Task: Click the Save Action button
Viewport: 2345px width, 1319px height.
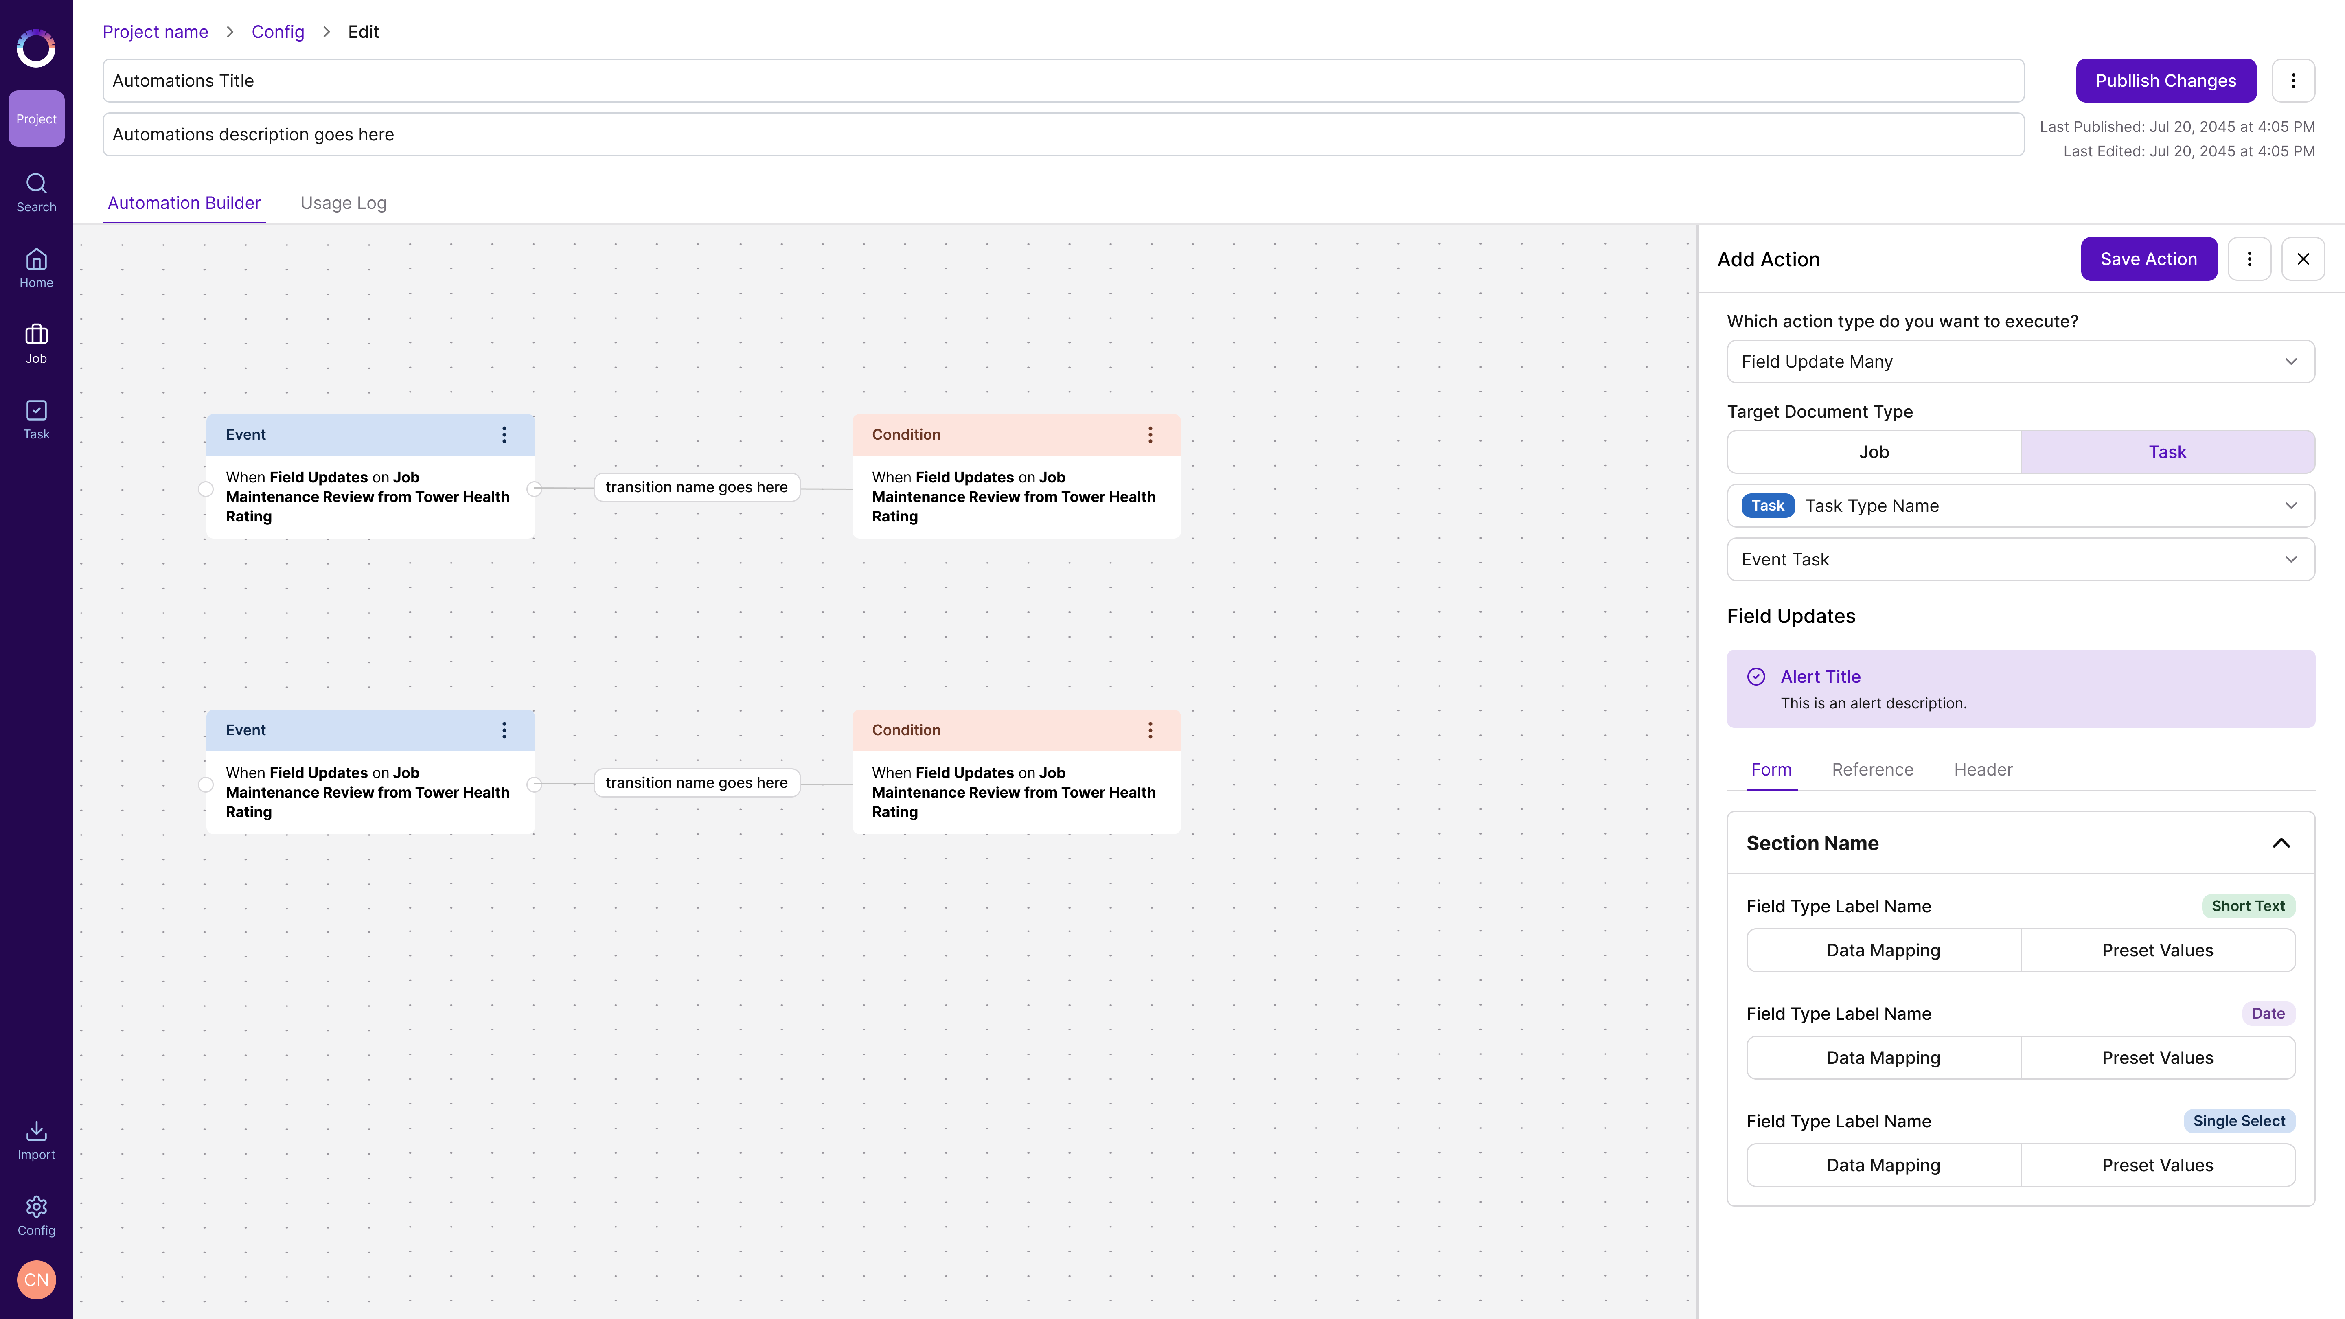Action: point(2148,259)
